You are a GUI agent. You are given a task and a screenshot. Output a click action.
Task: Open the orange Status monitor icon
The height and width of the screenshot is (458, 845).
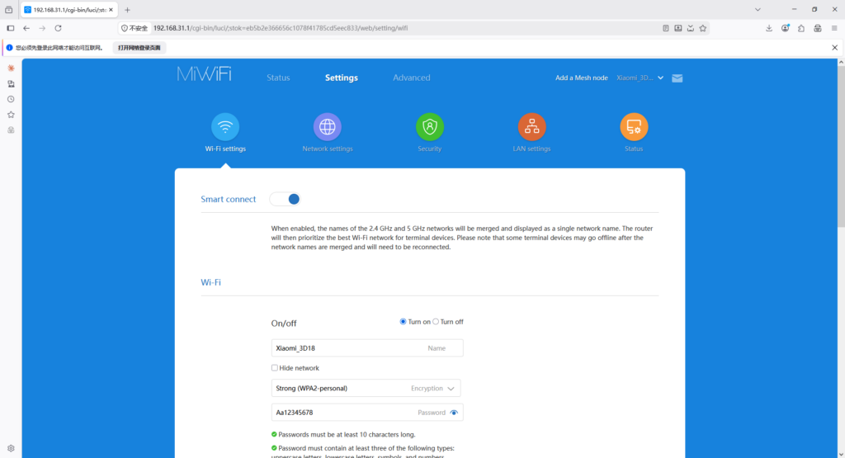[634, 126]
